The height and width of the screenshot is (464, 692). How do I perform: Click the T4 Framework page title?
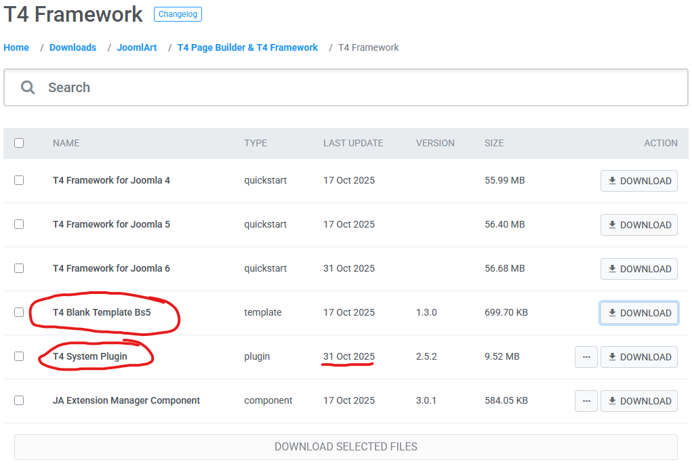(x=73, y=14)
